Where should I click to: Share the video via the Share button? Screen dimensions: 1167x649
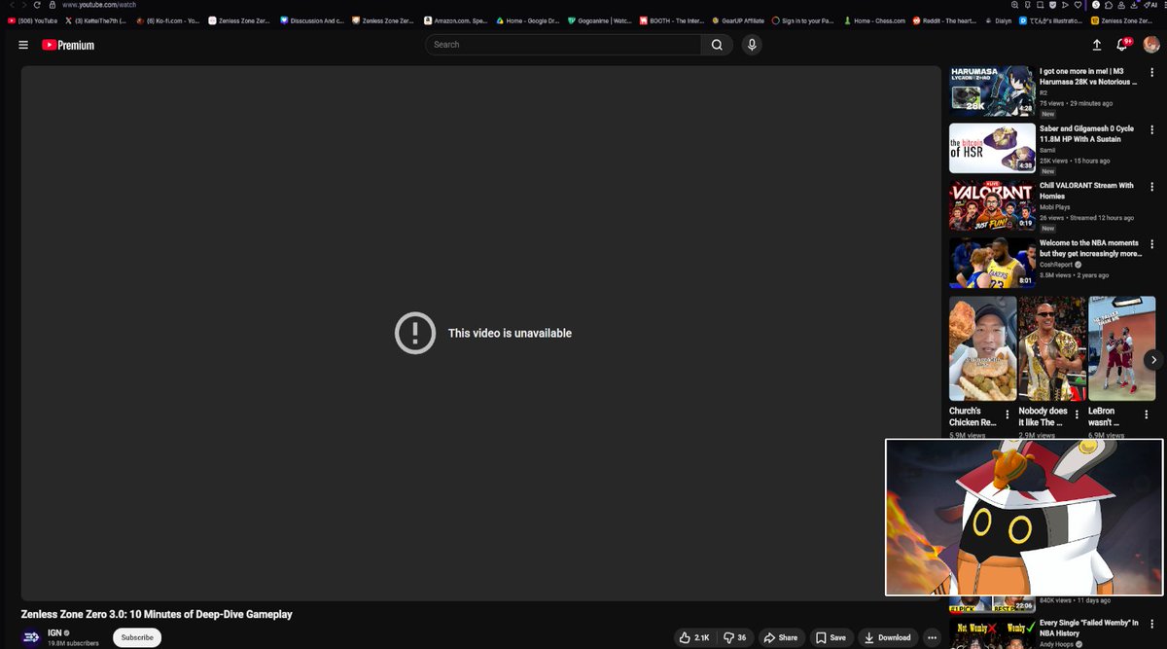[x=781, y=637]
